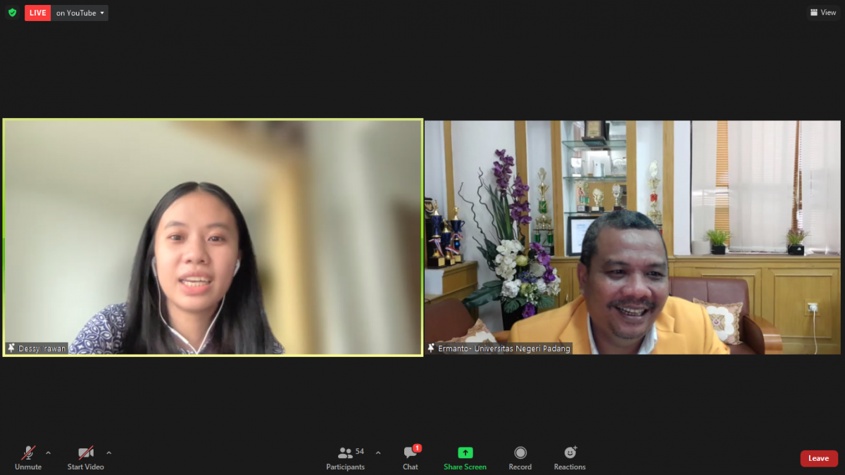The image size is (845, 475).
Task: Unmute the microphone
Action: (28, 458)
